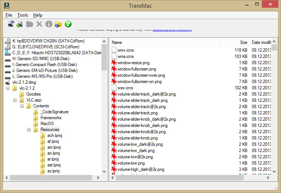
Task: Click the _CodeSignature folder icon
Action: point(35,112)
